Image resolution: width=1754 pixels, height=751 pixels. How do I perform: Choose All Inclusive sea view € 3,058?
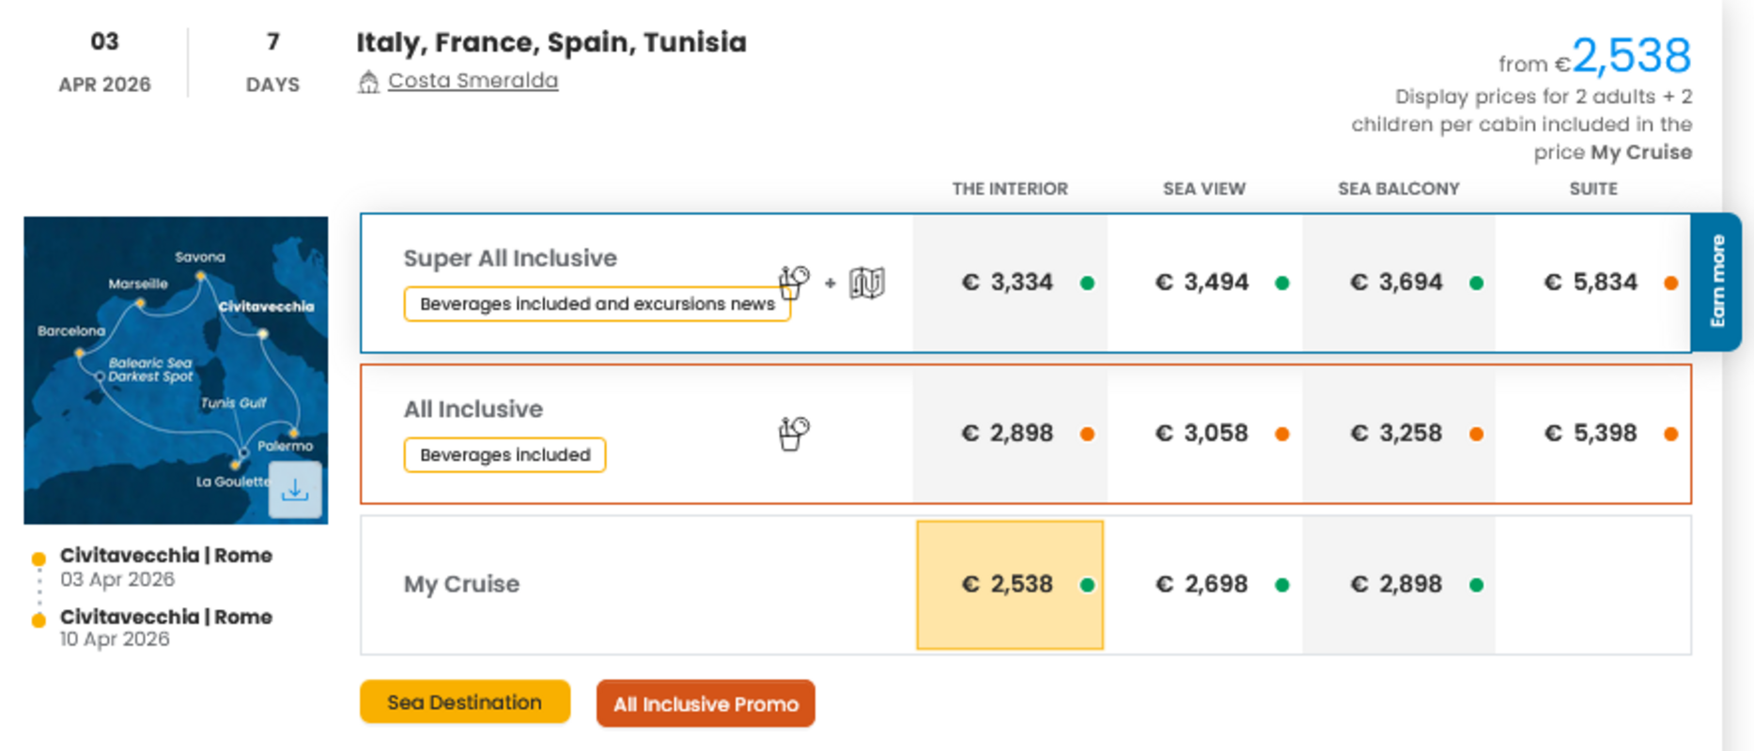[x=1203, y=434]
